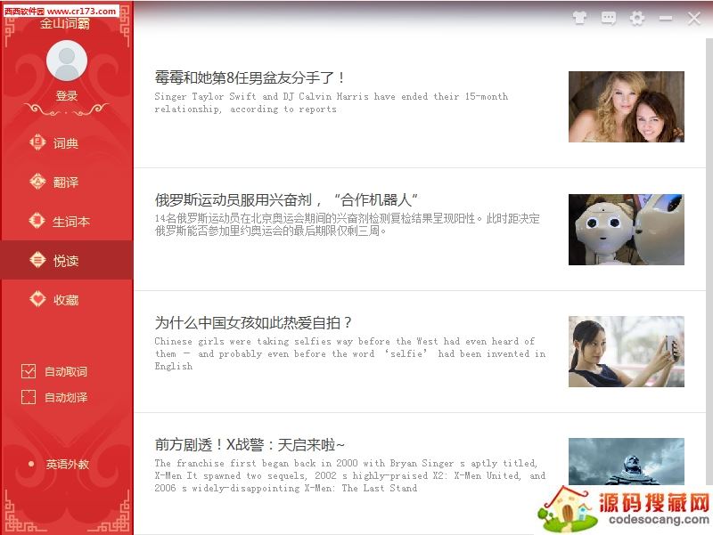Disable the 自动取词 checkbox
Viewport: 713px width, 535px height.
pos(29,371)
